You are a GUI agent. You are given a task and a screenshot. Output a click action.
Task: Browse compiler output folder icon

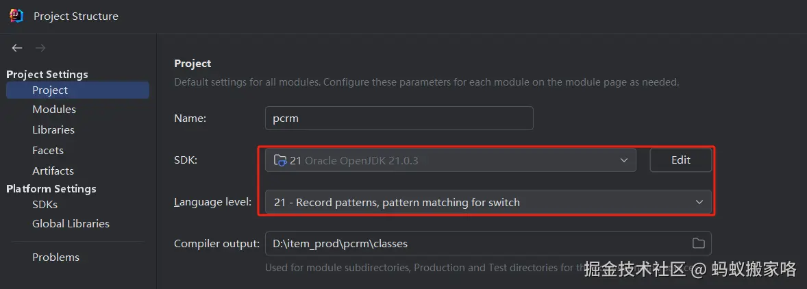(698, 243)
